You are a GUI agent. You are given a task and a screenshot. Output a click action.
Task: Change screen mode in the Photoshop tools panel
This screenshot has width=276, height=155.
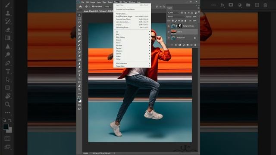click(x=79, y=109)
